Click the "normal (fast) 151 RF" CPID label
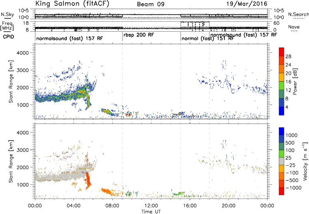The height and width of the screenshot is (214, 309). pyautogui.click(x=207, y=38)
